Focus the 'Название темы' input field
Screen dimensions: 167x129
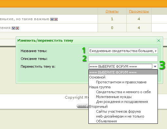point(123,51)
